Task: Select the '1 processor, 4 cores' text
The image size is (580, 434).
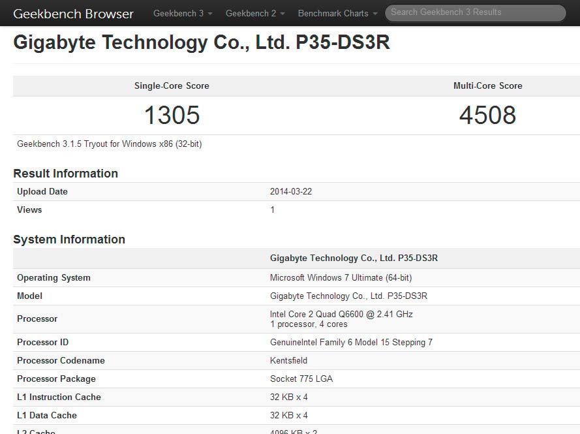Action: tap(309, 324)
